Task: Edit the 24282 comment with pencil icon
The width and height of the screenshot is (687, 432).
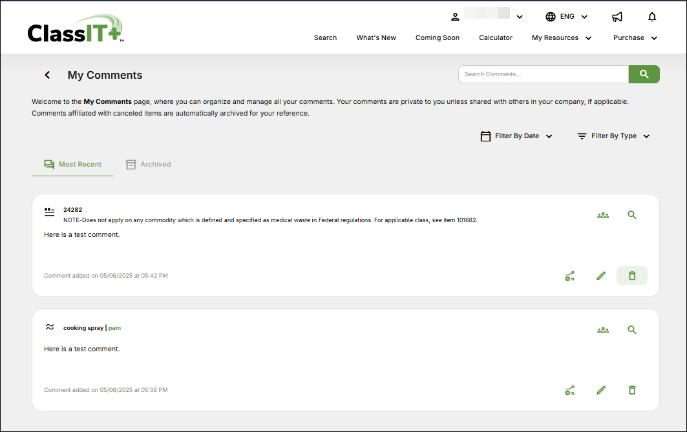Action: click(x=601, y=276)
